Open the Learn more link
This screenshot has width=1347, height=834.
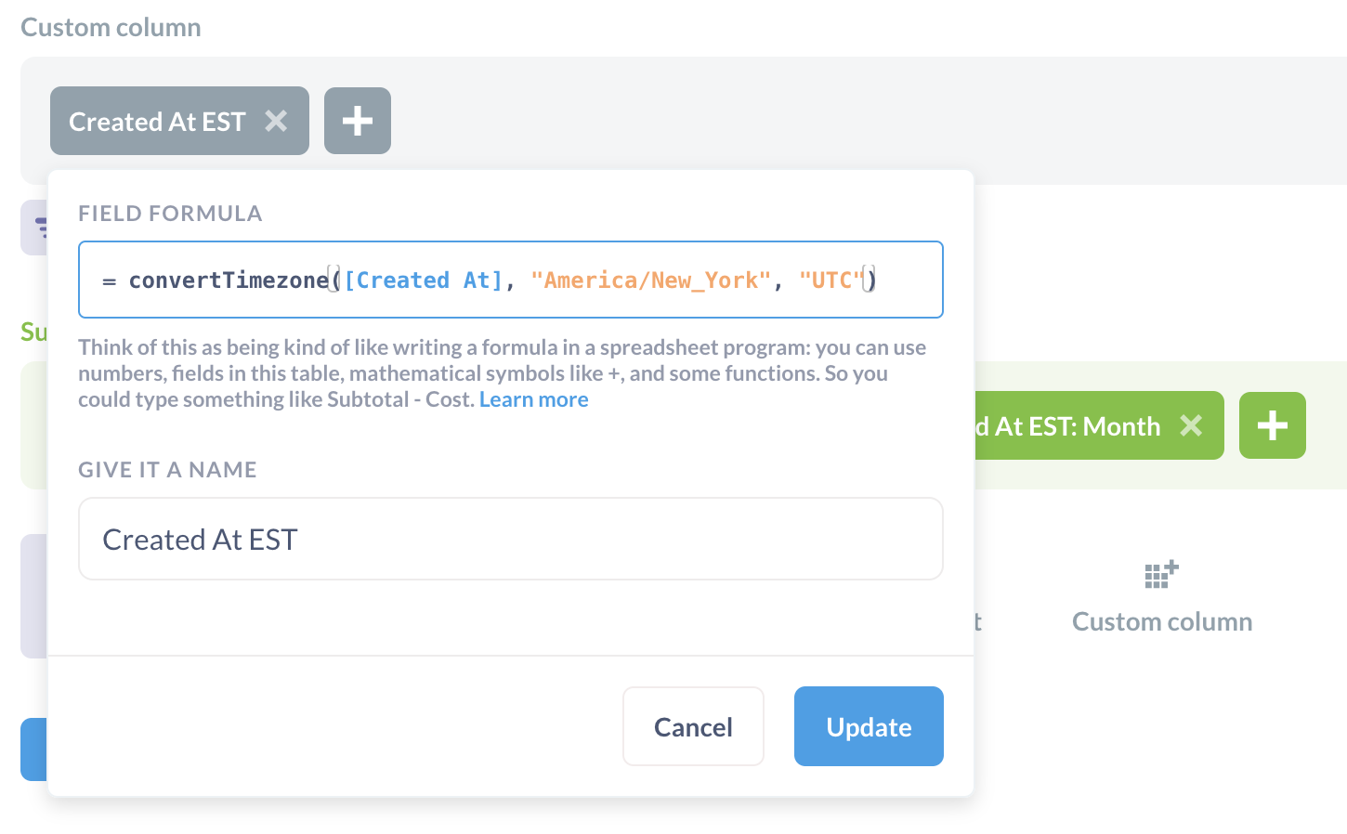click(534, 399)
